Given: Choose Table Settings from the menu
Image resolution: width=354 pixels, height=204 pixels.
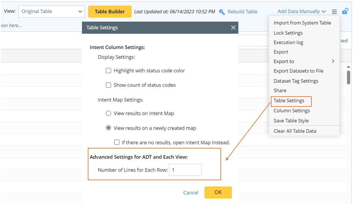Looking at the screenshot, I should 289,101.
